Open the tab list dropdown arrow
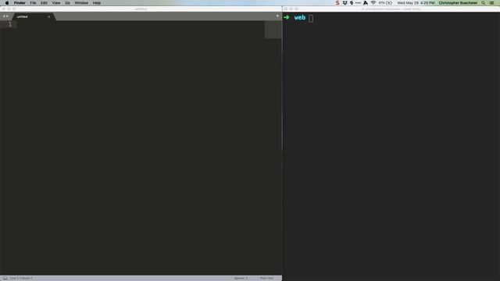 (277, 16)
